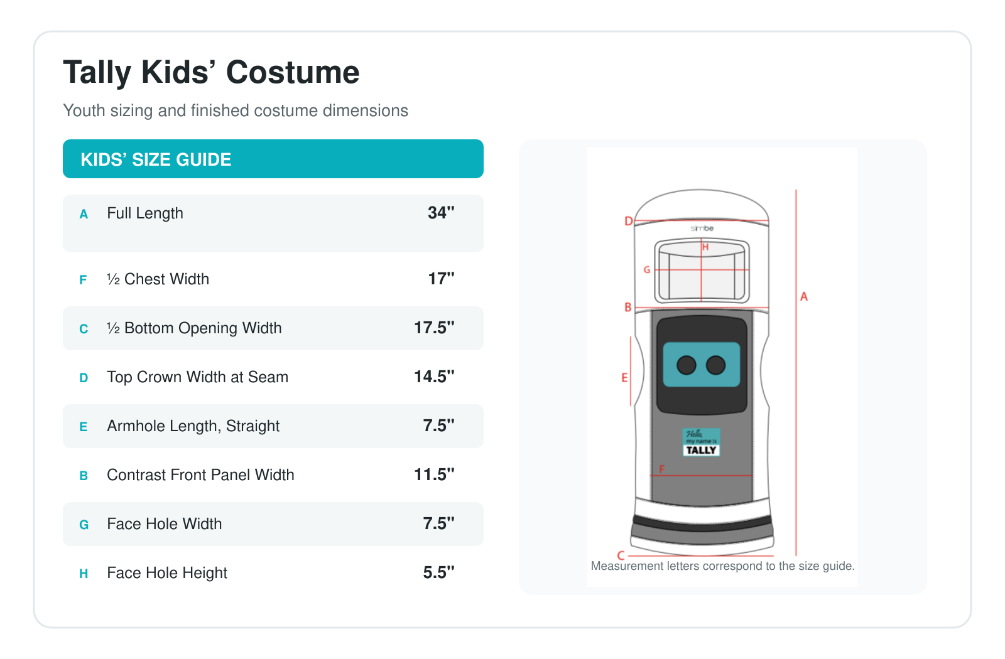Select the "Top Crown Width at Seam" label

coord(197,377)
